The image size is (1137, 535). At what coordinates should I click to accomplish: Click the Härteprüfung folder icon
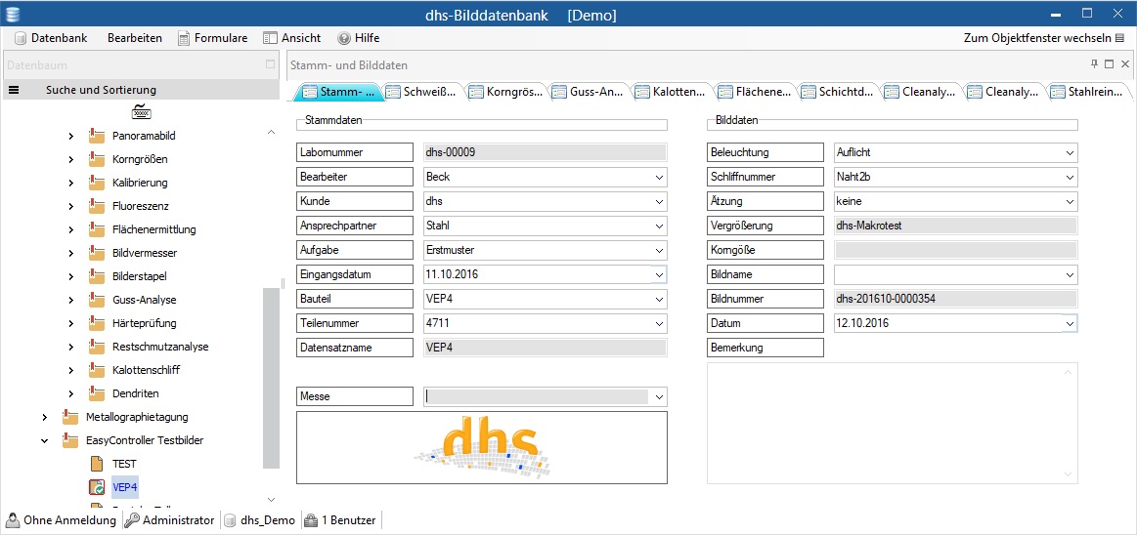pos(97,323)
